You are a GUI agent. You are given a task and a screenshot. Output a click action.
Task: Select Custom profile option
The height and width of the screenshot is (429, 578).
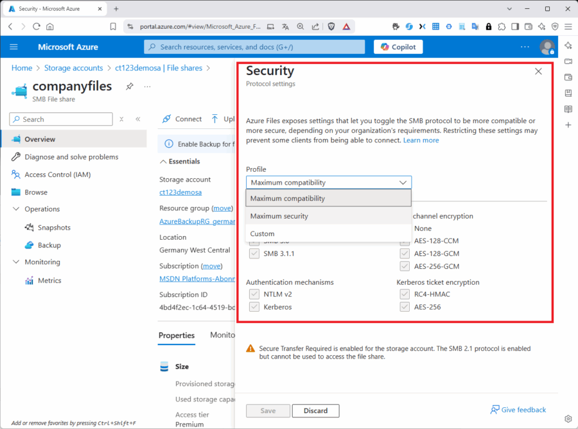click(x=328, y=233)
